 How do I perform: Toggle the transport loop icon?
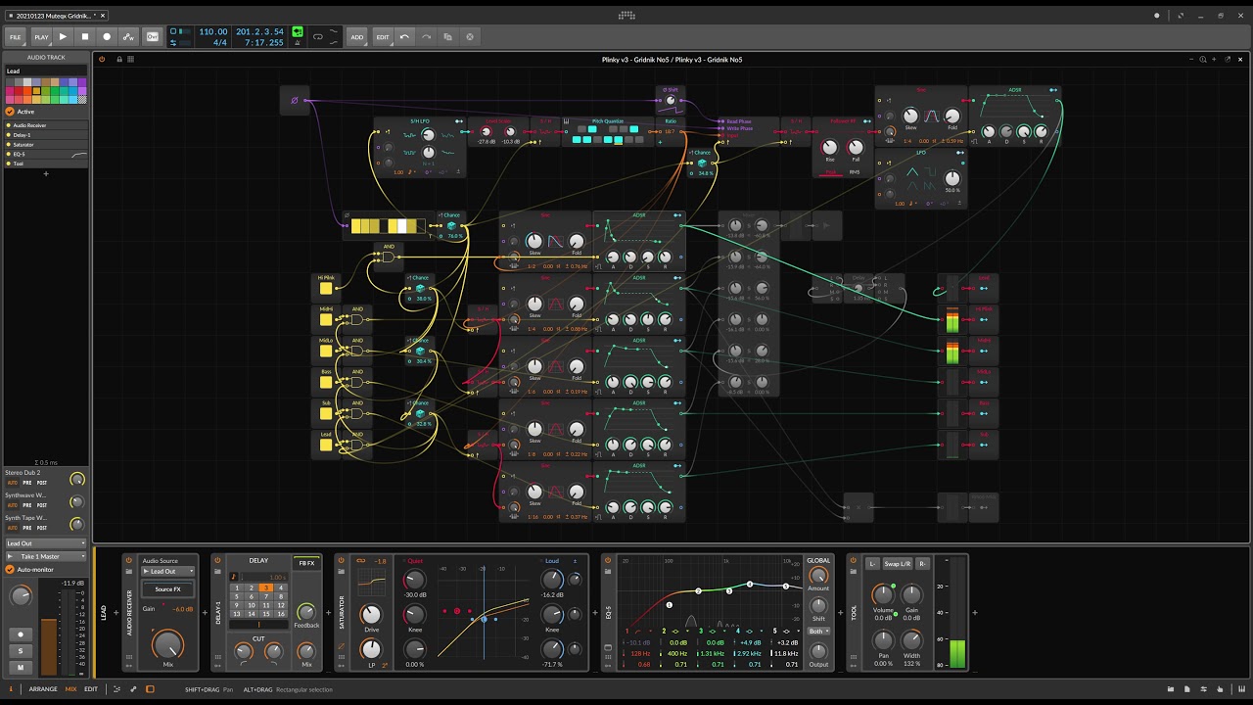[x=318, y=37]
